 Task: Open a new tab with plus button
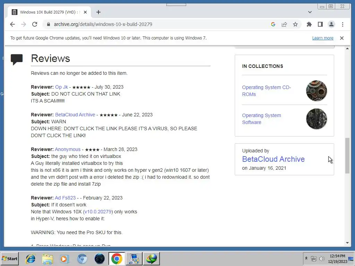coord(98,12)
